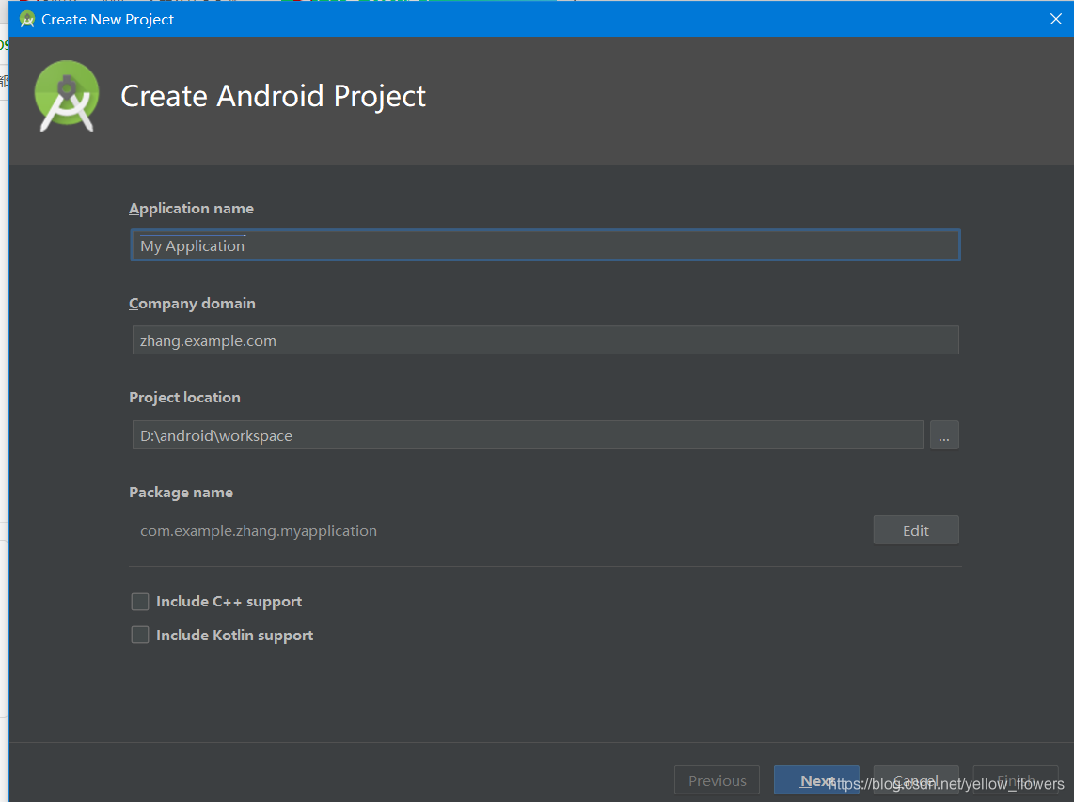Image resolution: width=1074 pixels, height=802 pixels.
Task: Click the title bar Android Studio icon
Action: click(27, 19)
